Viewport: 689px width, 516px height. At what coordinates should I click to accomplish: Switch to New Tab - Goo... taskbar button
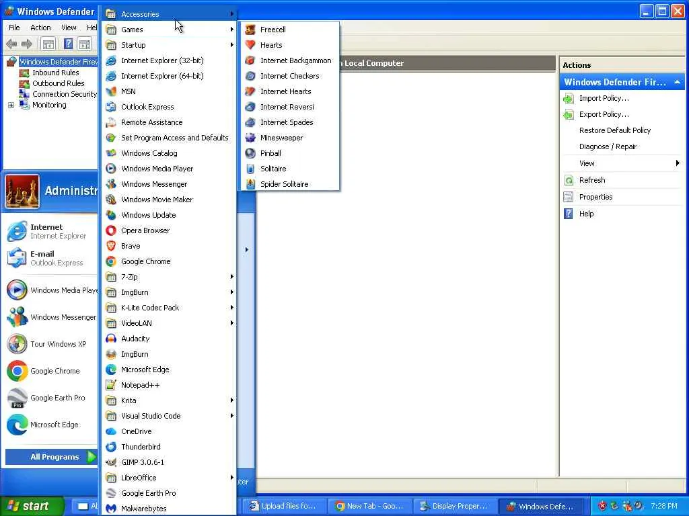coord(371,506)
